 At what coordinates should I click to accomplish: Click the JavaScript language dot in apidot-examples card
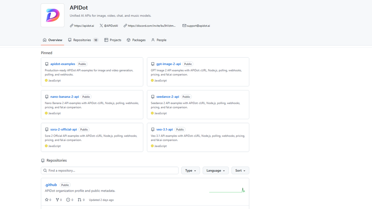(46, 81)
